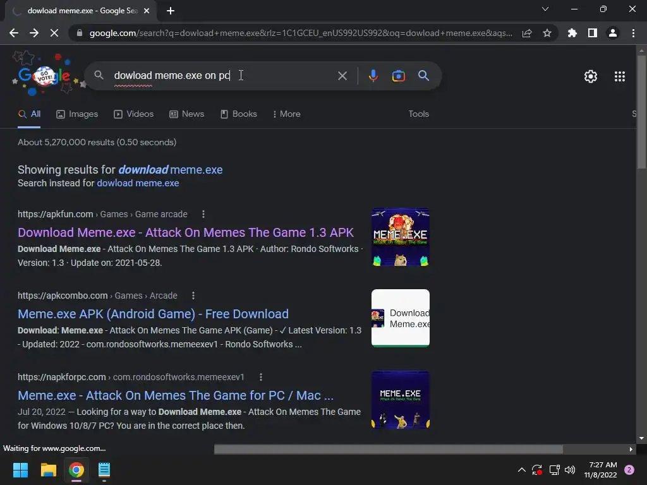Viewport: 647px width, 485px height.
Task: Open Meme.exe for PC / Mac result
Action: point(176,395)
